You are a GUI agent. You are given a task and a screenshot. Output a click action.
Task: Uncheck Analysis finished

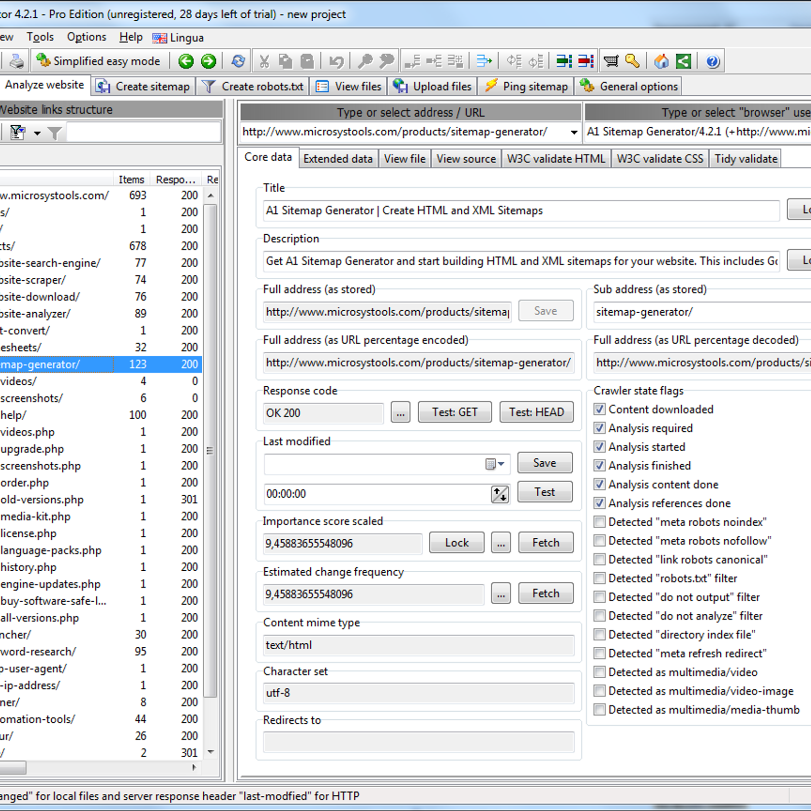tap(600, 465)
